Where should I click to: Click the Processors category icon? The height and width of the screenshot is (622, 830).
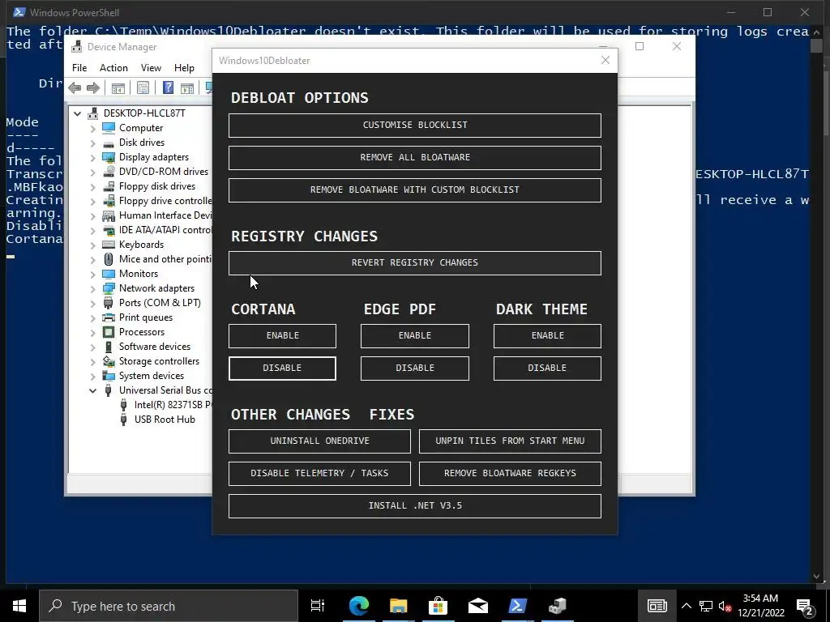coord(109,332)
